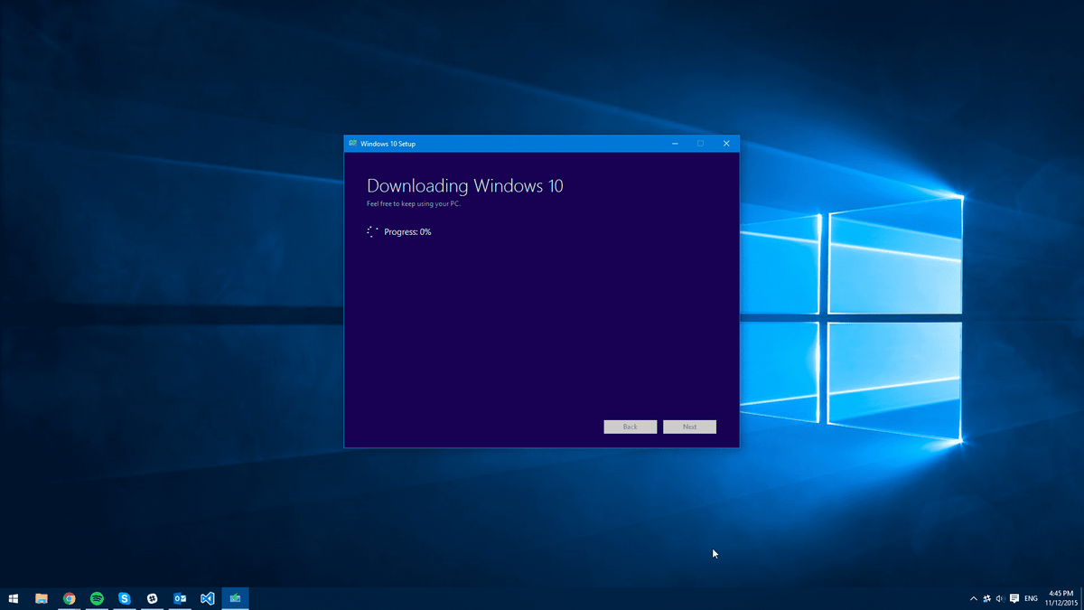Select the active Media Creation Tool taskbar icon
The image size is (1084, 610).
tap(235, 597)
